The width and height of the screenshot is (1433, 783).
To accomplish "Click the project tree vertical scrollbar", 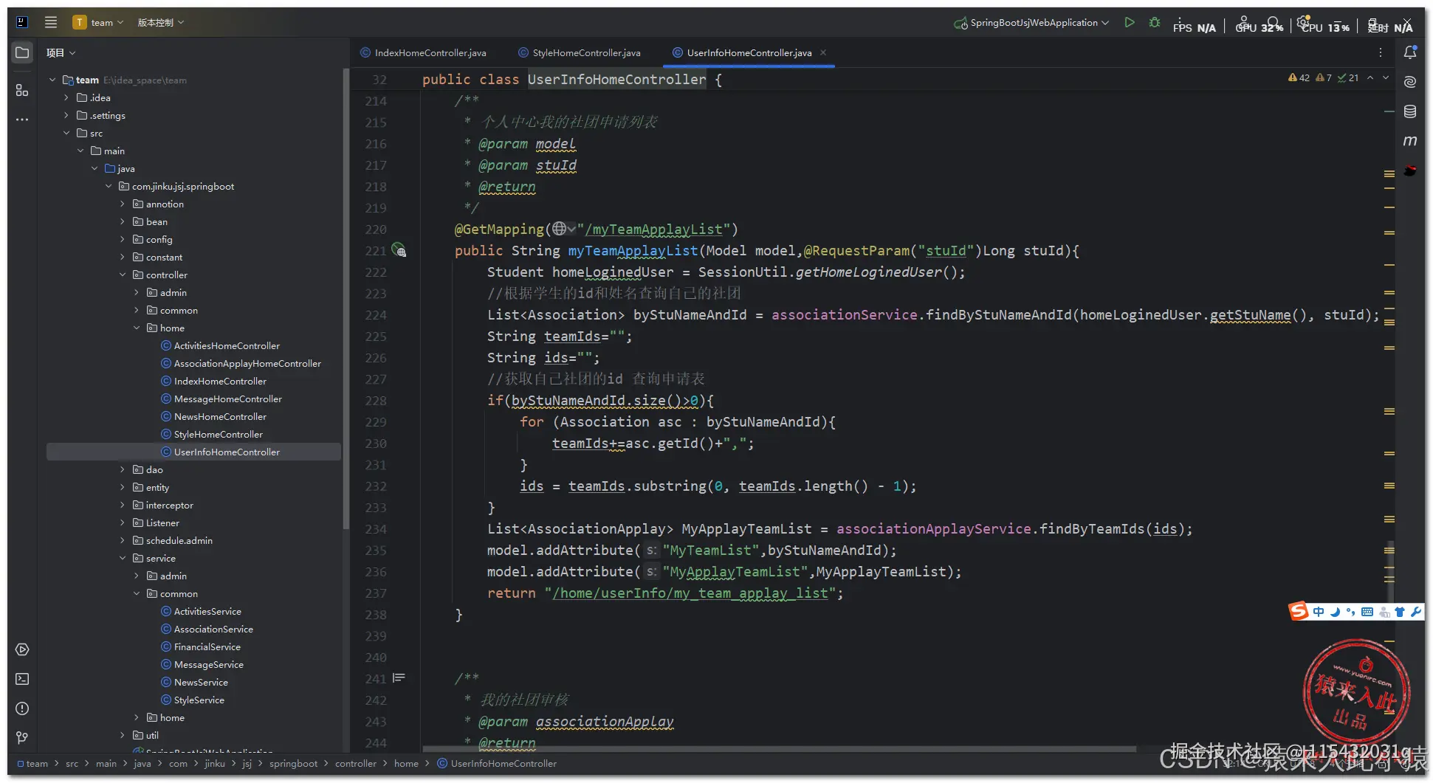I will pos(346,299).
